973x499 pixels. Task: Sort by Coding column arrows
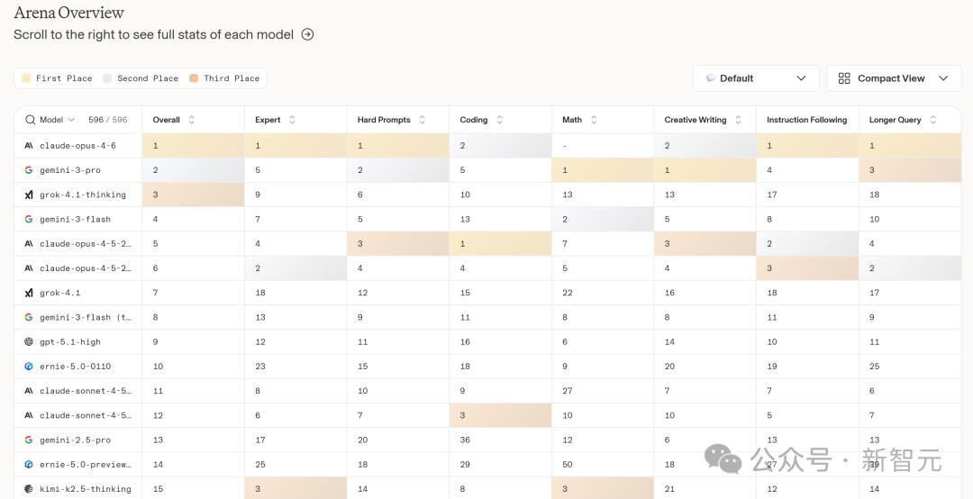tap(499, 120)
